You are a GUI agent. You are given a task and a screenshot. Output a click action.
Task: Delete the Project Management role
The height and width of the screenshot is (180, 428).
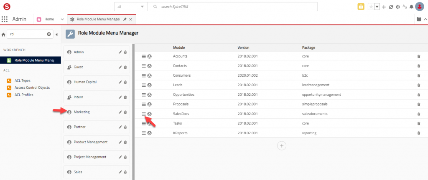[x=125, y=157]
